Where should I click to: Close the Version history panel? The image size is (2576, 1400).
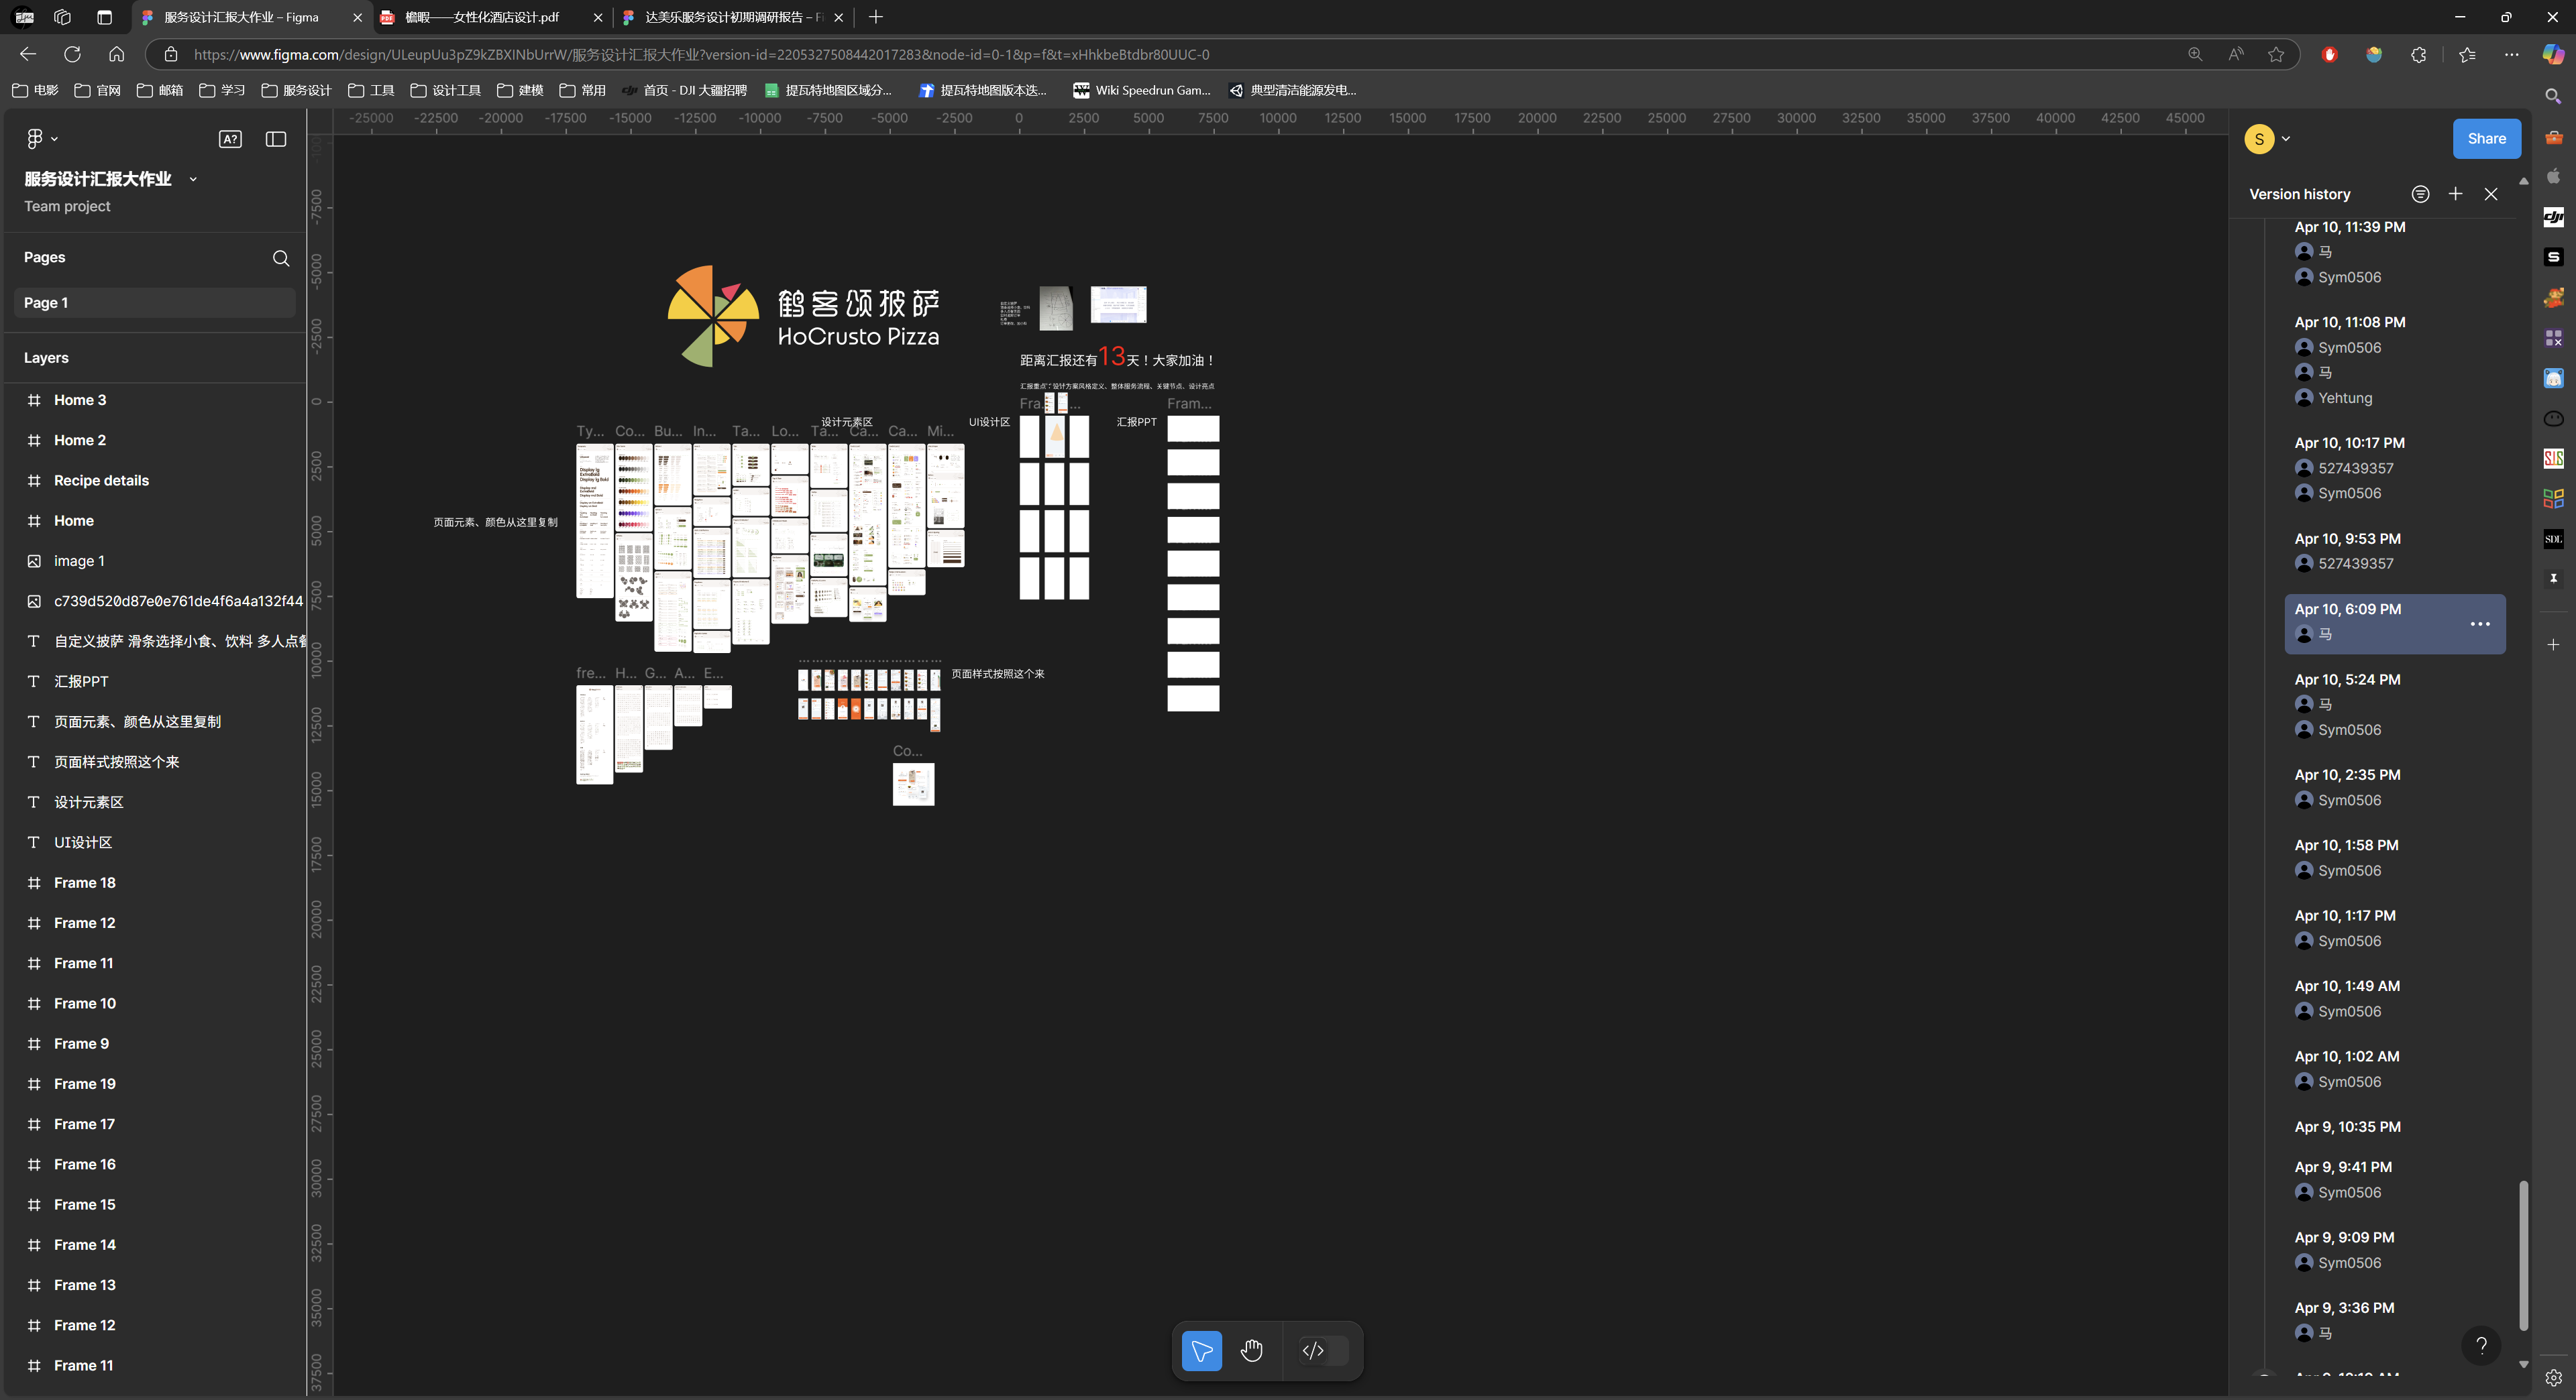pyautogui.click(x=2491, y=194)
